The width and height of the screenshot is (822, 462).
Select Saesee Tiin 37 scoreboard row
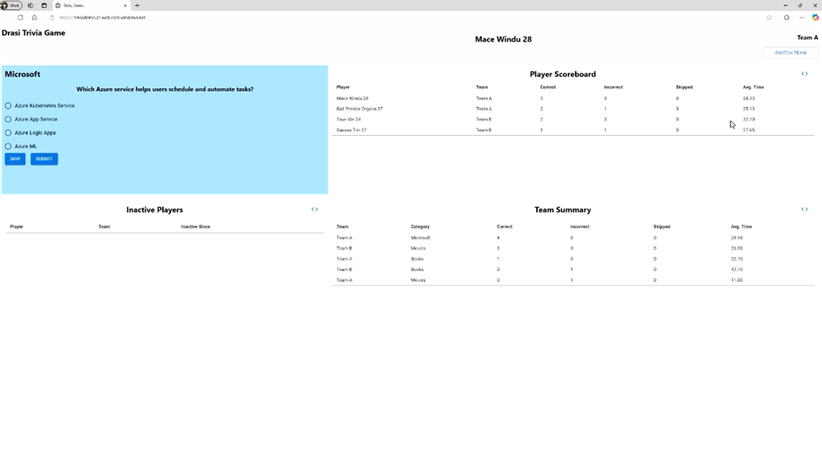pos(573,129)
